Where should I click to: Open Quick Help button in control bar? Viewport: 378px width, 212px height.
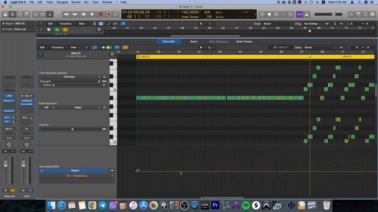(x=19, y=14)
